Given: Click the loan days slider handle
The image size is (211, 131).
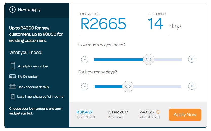Looking at the screenshot, I should pos(128,86).
